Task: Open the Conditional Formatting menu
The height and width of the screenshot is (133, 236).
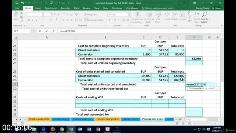Action: [x=137, y=18]
